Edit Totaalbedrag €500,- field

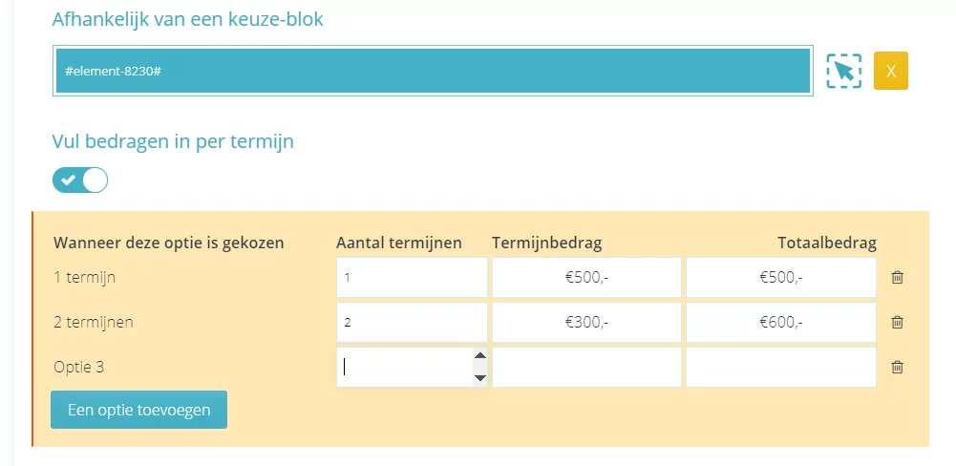click(x=781, y=278)
